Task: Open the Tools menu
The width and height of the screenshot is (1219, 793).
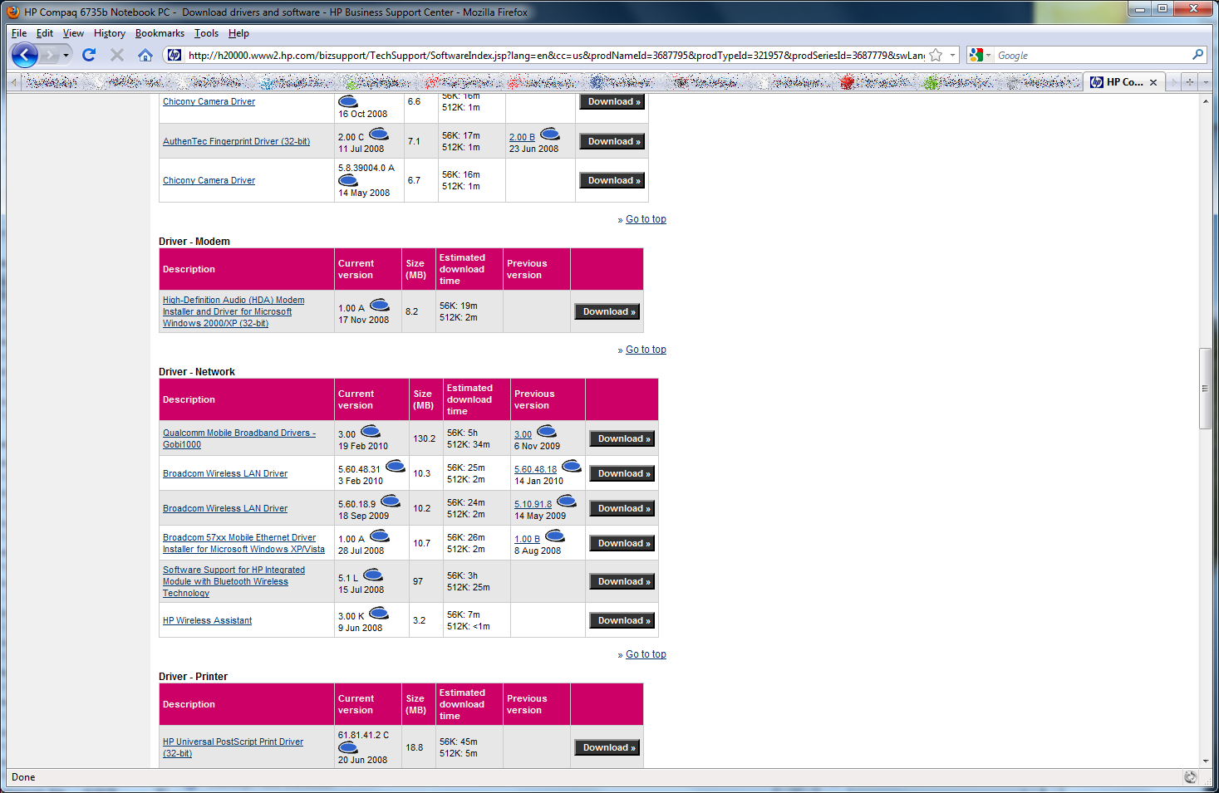Action: pyautogui.click(x=206, y=33)
